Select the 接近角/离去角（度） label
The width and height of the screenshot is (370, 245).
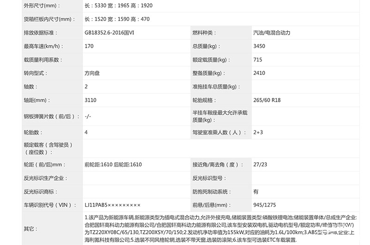(x=218, y=165)
